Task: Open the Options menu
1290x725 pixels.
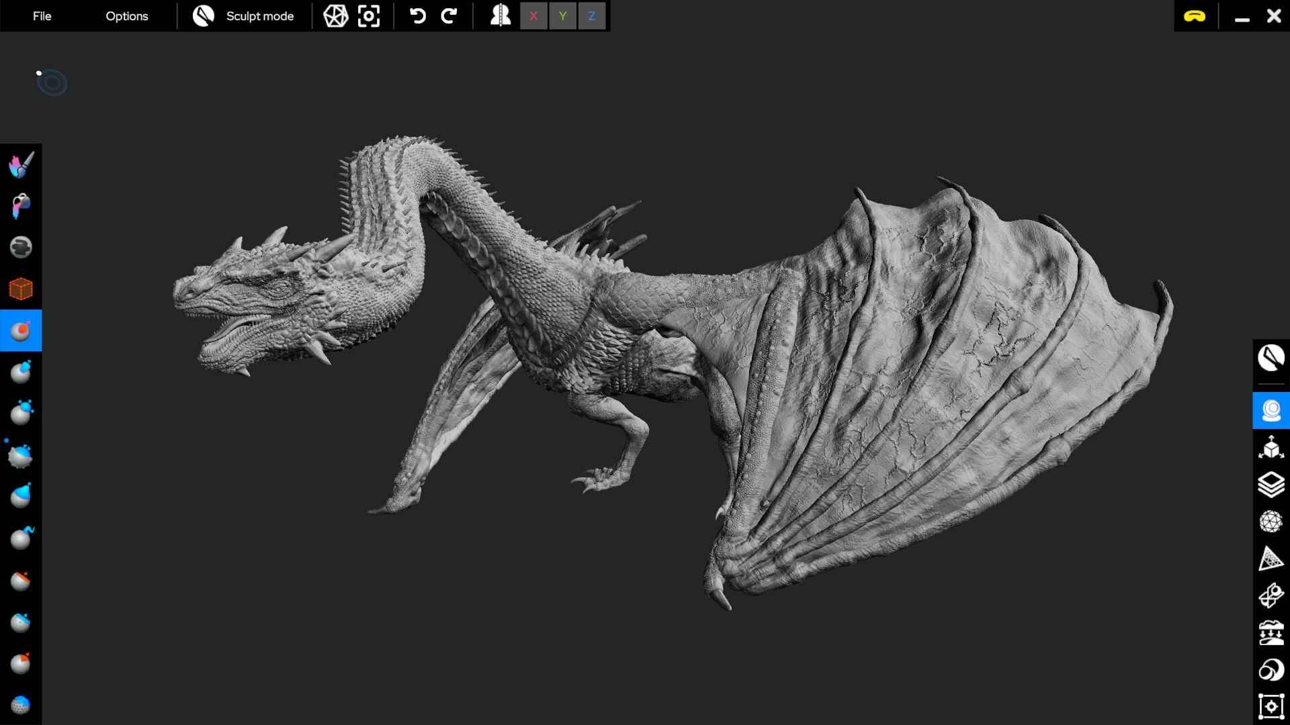Action: (126, 15)
